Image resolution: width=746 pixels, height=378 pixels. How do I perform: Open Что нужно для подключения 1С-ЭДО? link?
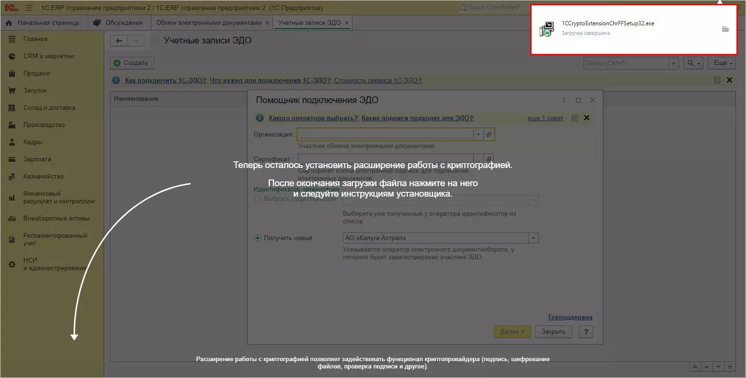click(x=270, y=80)
